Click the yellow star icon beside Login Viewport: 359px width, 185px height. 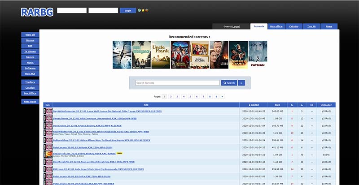143,10
